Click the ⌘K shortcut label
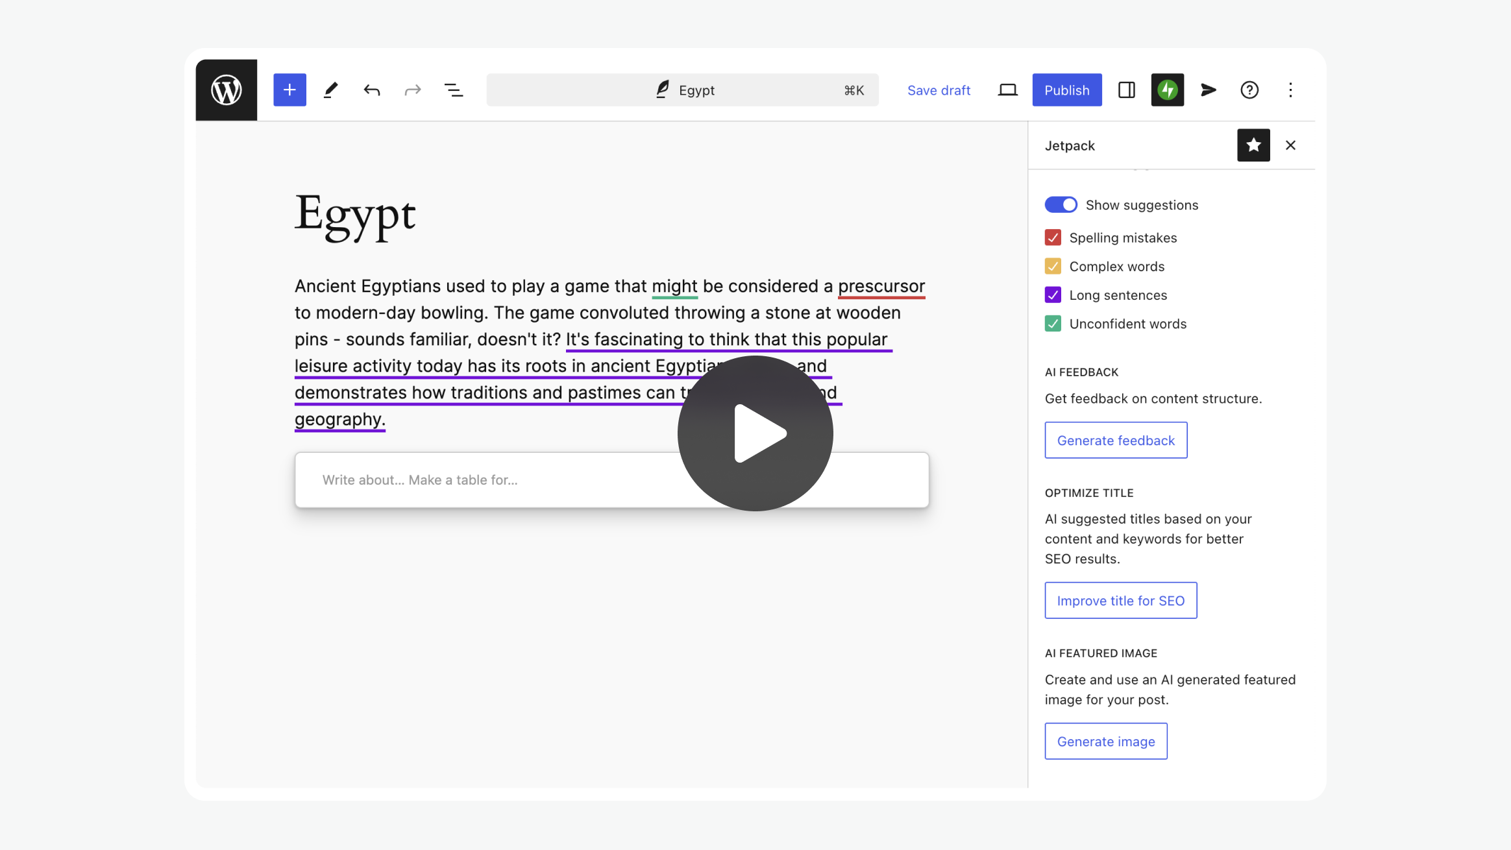The height and width of the screenshot is (850, 1511). (x=854, y=90)
